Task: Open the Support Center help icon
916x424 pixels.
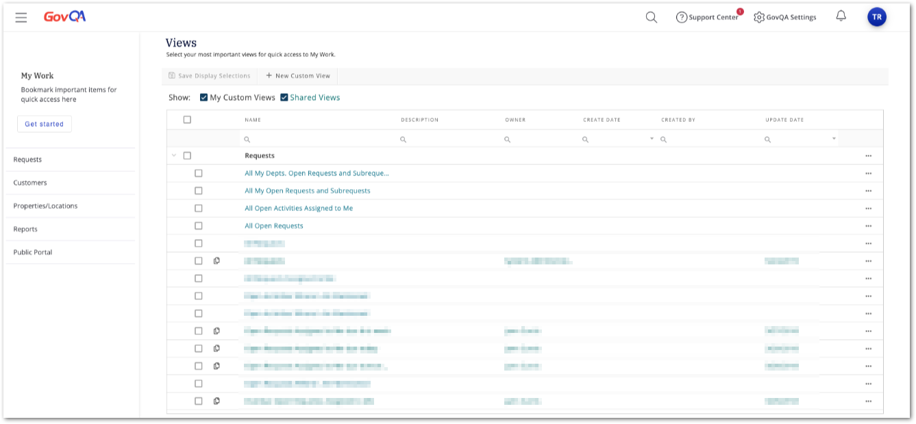Action: pyautogui.click(x=681, y=17)
